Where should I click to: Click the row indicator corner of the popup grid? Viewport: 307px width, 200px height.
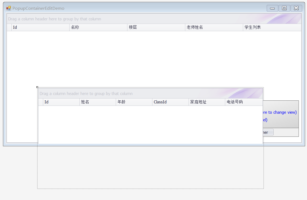pyautogui.click(x=40, y=102)
